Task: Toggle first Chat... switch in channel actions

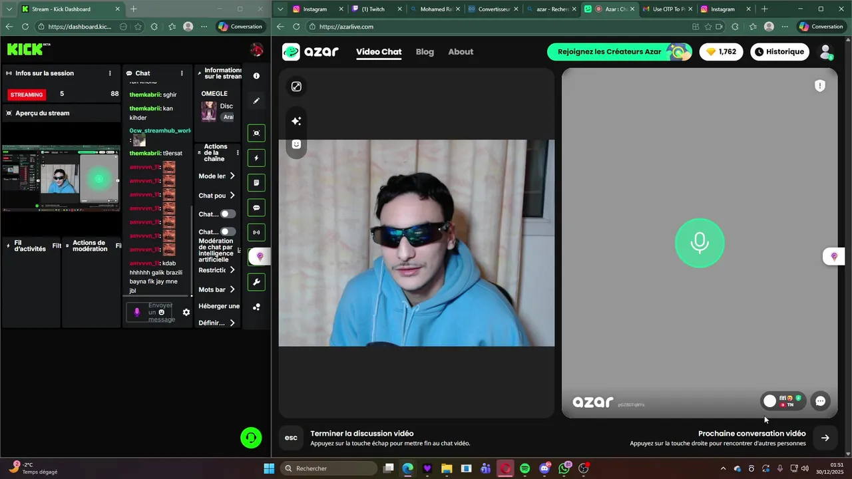Action: (x=228, y=214)
